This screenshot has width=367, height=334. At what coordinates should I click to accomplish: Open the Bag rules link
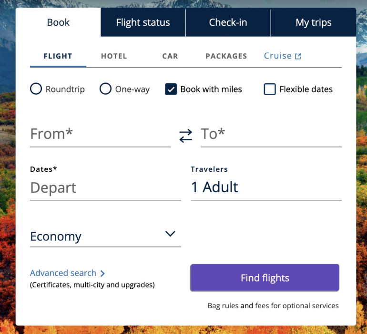pyautogui.click(x=223, y=306)
